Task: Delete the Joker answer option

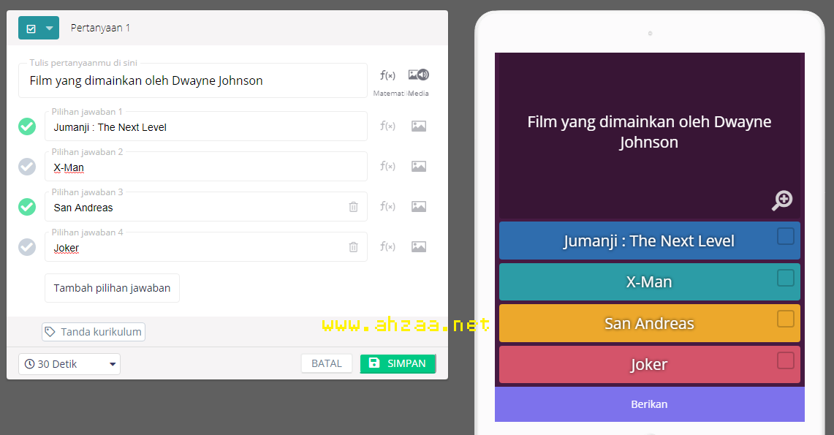Action: point(353,247)
